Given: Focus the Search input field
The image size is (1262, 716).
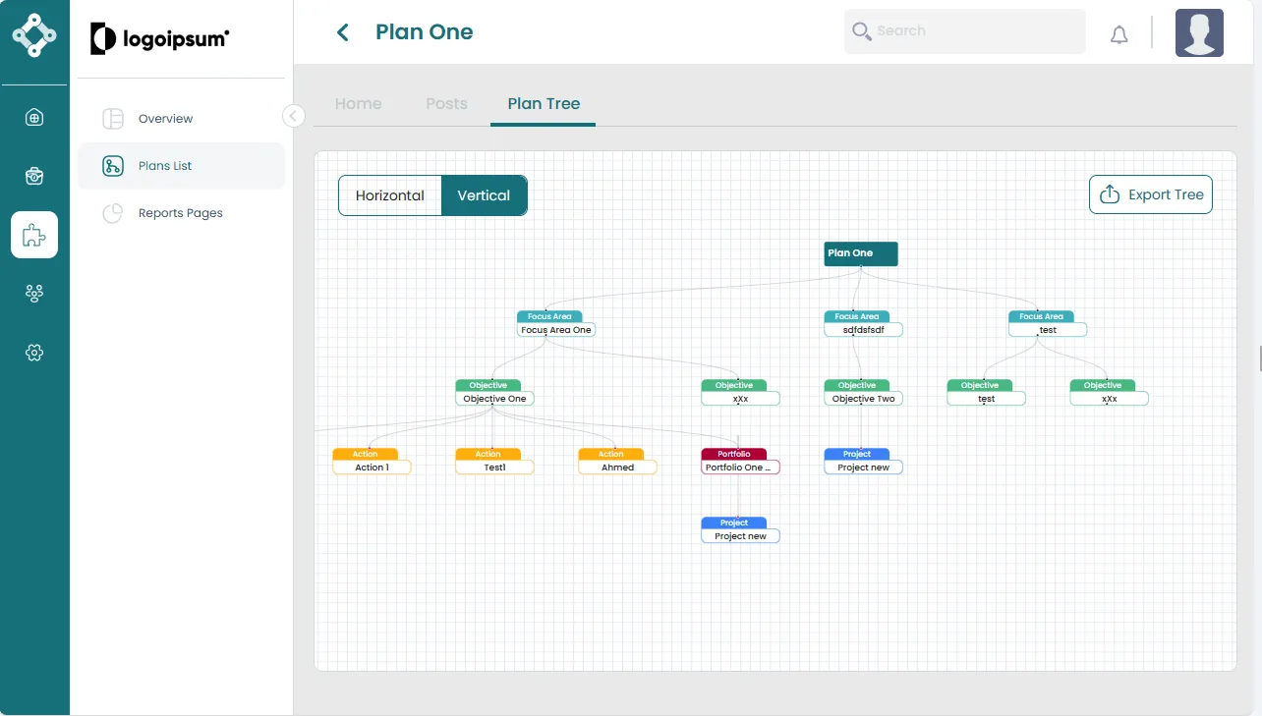Looking at the screenshot, I should [x=965, y=31].
